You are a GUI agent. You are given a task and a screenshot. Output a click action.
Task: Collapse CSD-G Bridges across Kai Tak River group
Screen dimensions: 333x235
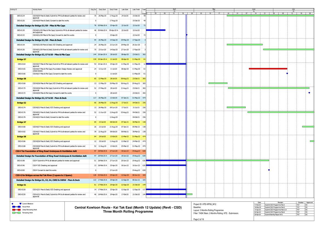click(43, 175)
